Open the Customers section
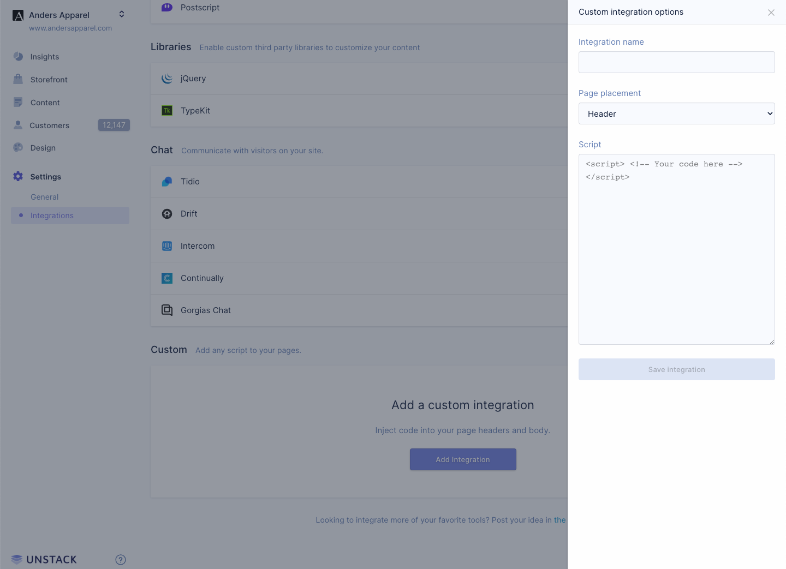This screenshot has width=786, height=569. (x=49, y=125)
